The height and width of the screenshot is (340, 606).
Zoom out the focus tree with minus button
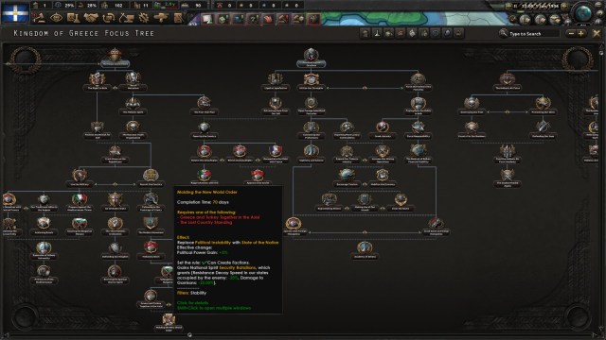571,34
